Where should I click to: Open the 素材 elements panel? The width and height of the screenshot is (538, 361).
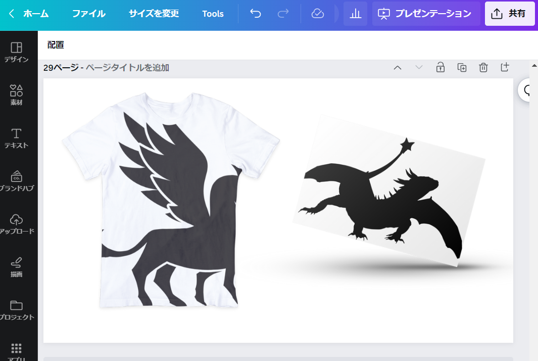tap(17, 95)
